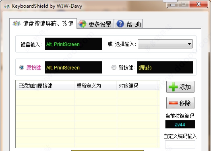Click the red minus icon on 移除
This screenshot has height=151, width=211.
[x=173, y=103]
